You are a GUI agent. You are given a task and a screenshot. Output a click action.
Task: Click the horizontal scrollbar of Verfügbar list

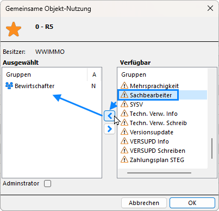159,173
